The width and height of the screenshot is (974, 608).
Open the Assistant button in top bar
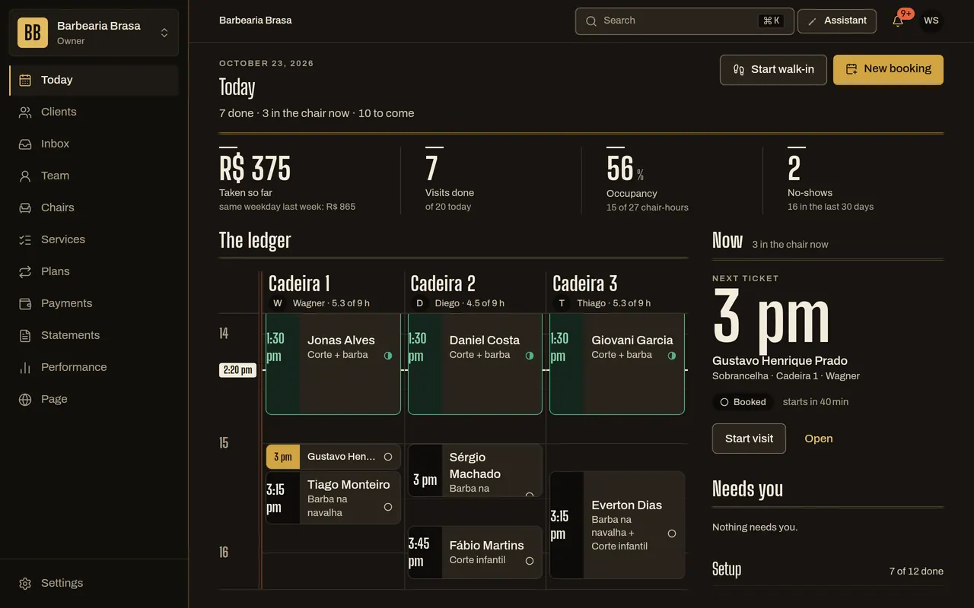837,21
